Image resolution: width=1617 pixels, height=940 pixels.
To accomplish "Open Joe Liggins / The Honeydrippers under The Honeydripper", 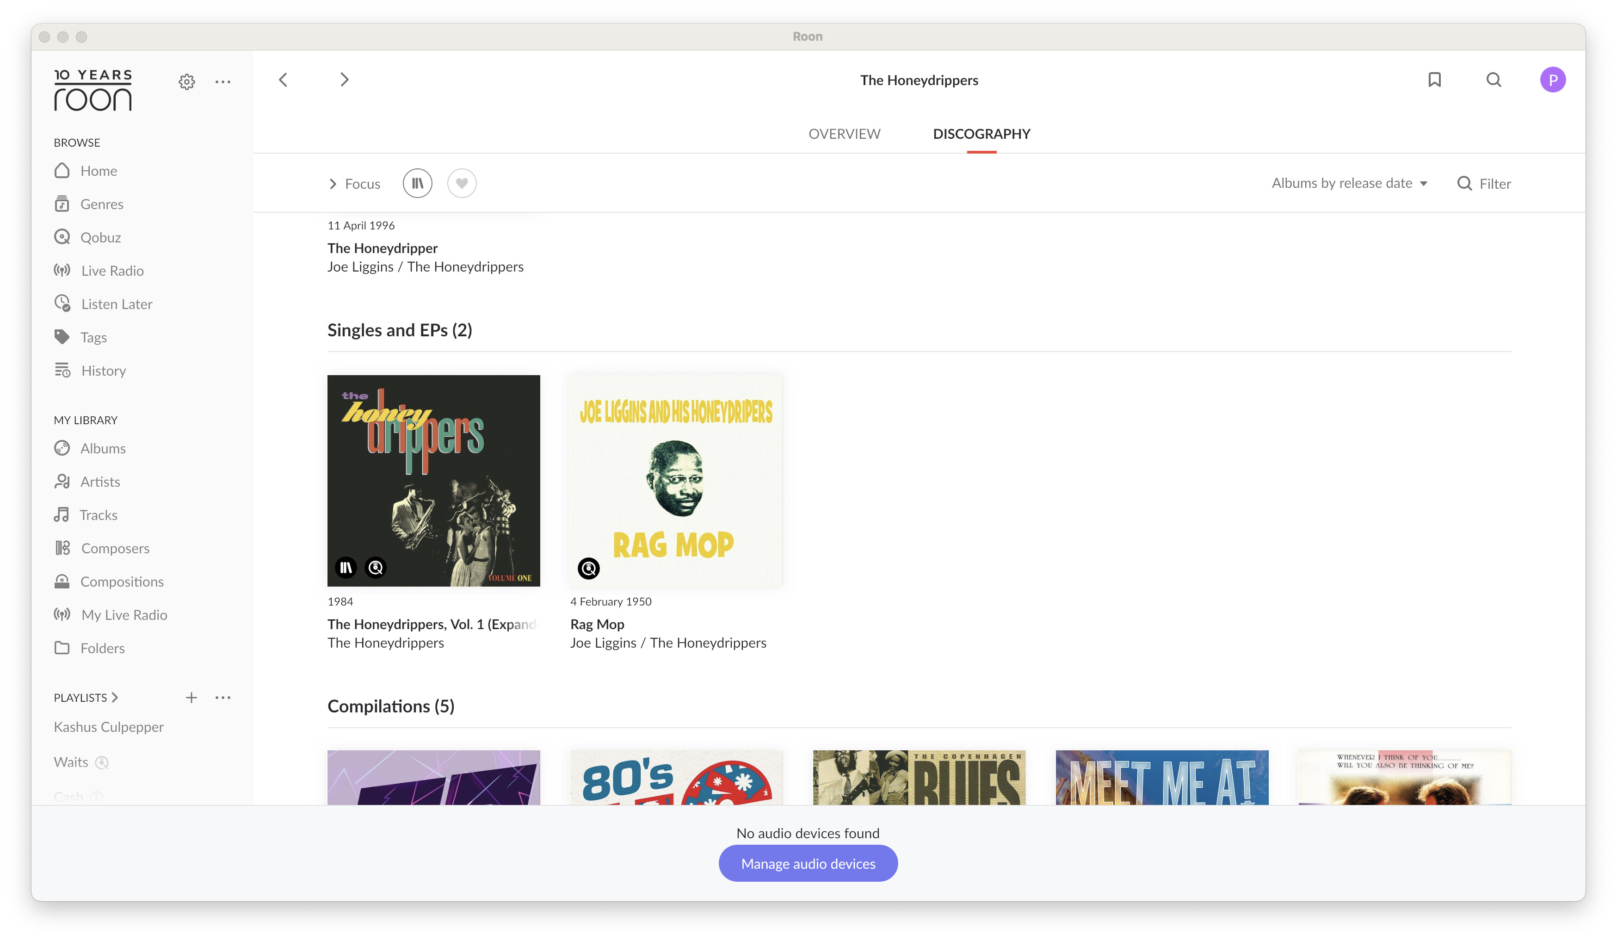I will pos(426,267).
